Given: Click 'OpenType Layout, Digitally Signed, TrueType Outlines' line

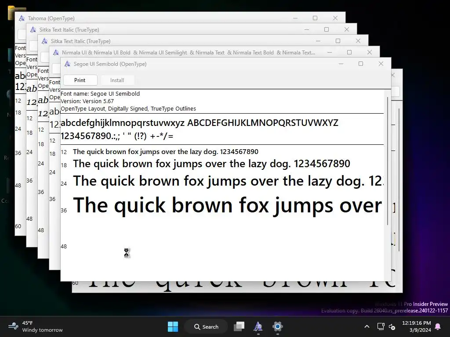Looking at the screenshot, I should coord(128,109).
